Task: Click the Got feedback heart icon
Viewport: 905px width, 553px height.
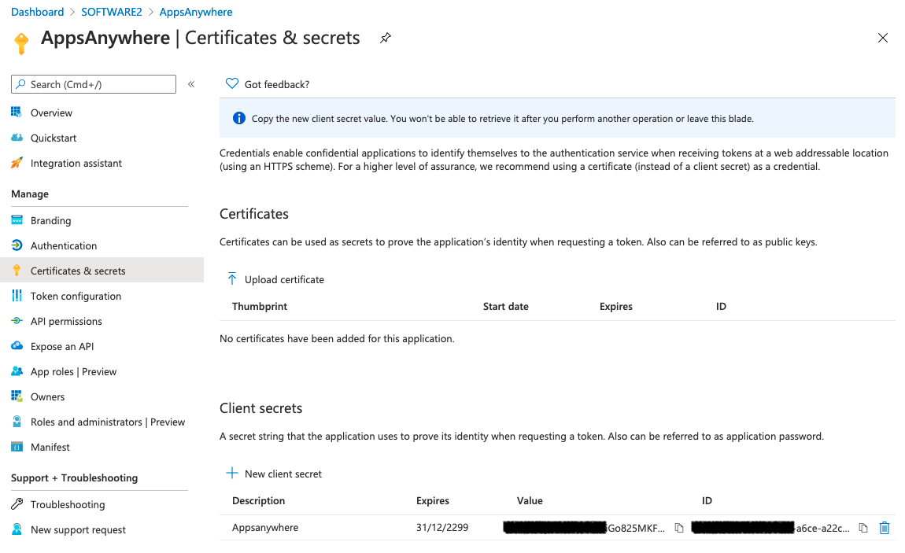Action: point(231,83)
